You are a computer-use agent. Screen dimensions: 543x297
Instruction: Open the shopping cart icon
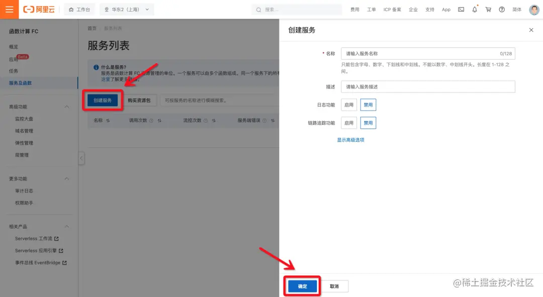point(488,10)
